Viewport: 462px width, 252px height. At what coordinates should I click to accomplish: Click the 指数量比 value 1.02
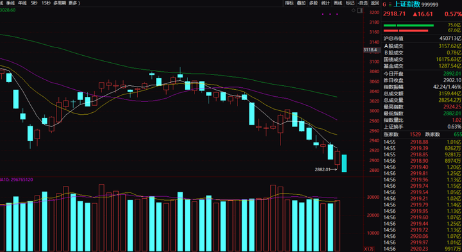(456, 120)
